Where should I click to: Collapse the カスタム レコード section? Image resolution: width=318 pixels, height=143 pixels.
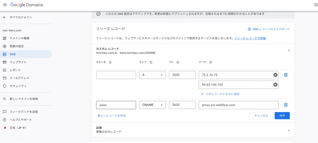pyautogui.click(x=289, y=50)
